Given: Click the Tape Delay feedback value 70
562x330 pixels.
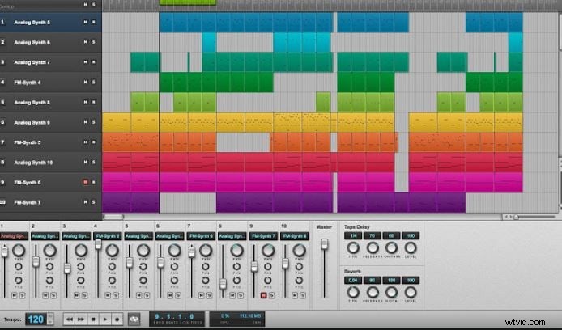Looking at the screenshot, I should pos(372,236).
